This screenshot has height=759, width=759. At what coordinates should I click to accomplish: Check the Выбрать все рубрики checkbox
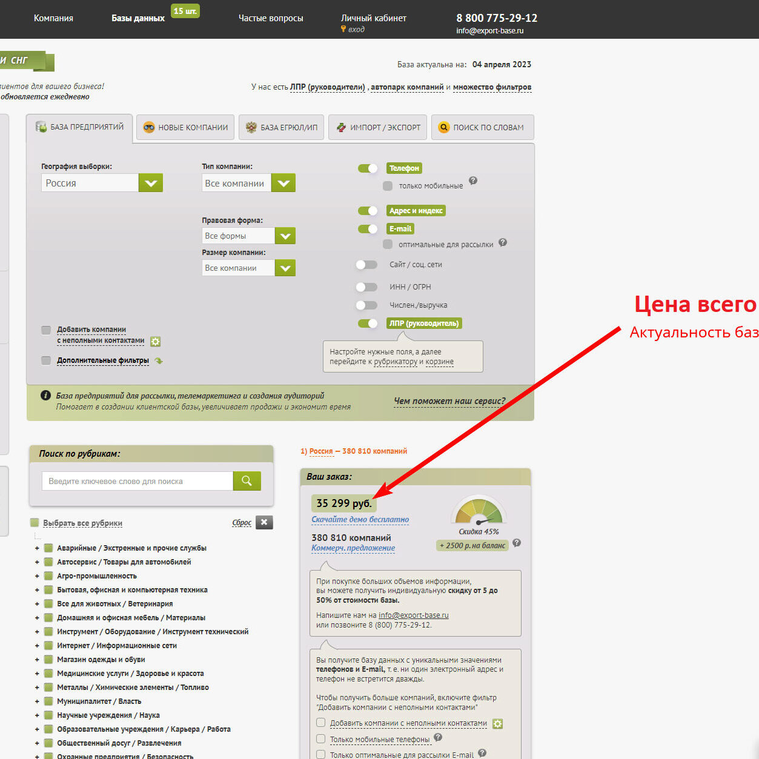[35, 523]
